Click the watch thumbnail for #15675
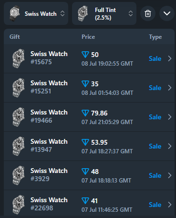This screenshot has height=218, width=176. click(19, 58)
